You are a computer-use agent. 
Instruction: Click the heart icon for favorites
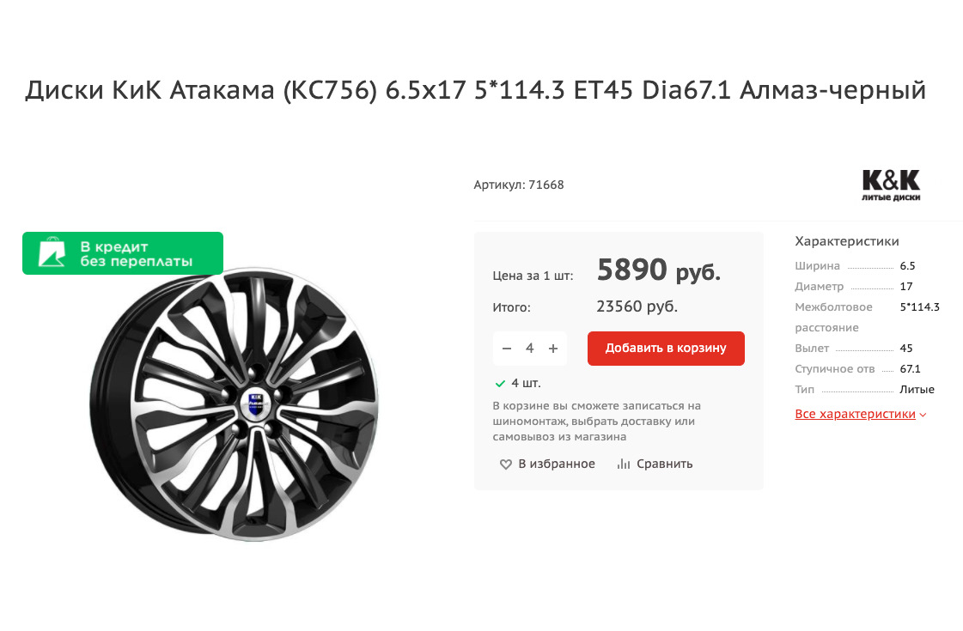(x=506, y=464)
